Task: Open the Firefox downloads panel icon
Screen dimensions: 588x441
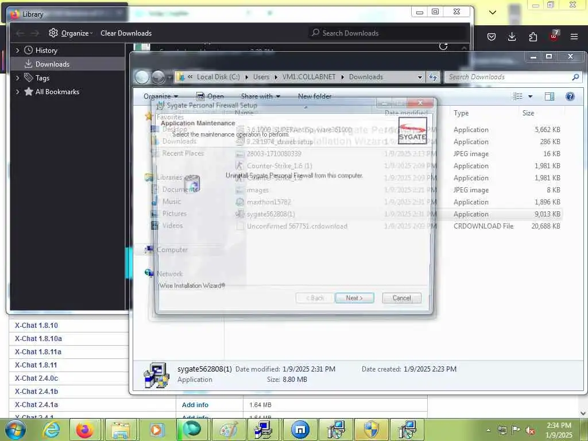Action: 512,37
